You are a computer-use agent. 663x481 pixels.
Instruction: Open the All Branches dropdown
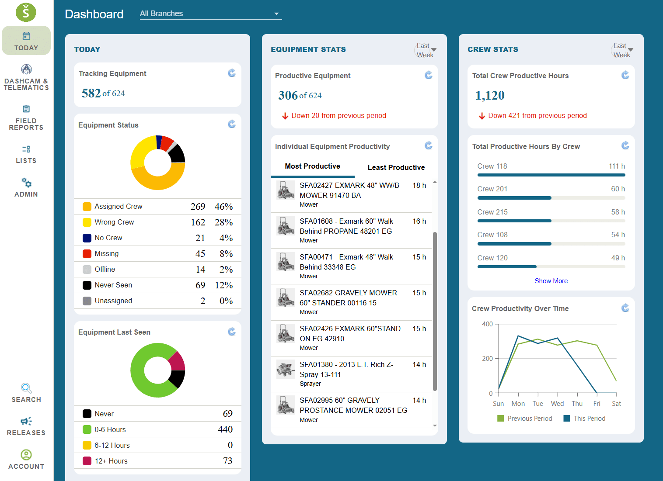[x=211, y=14]
